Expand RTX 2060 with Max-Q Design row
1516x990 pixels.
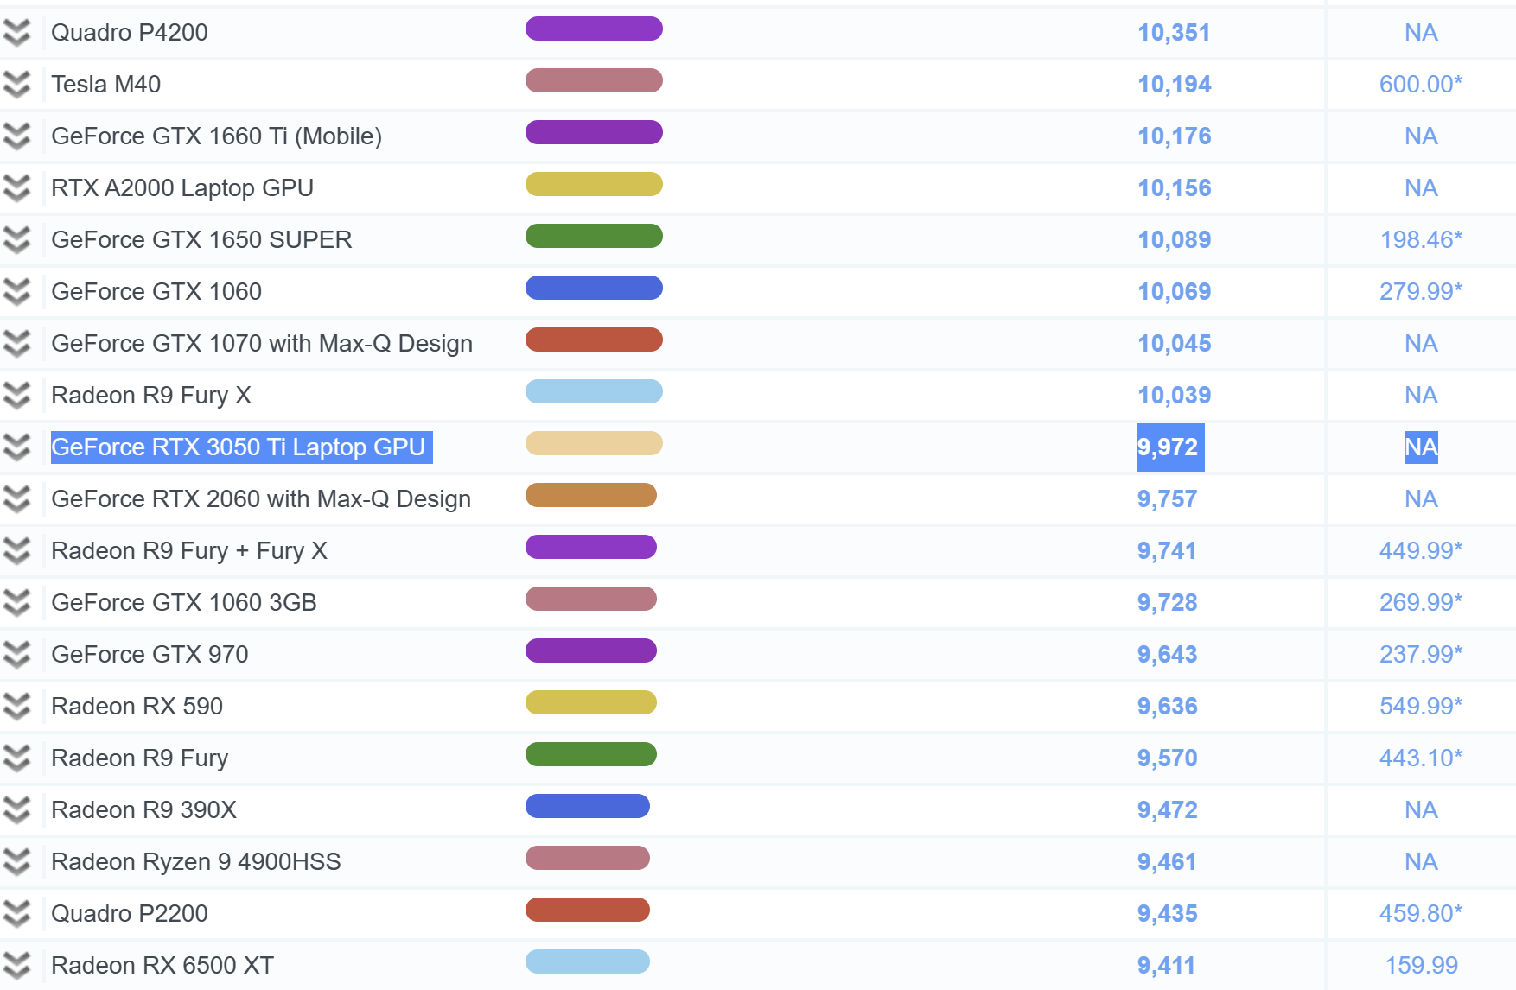click(16, 499)
